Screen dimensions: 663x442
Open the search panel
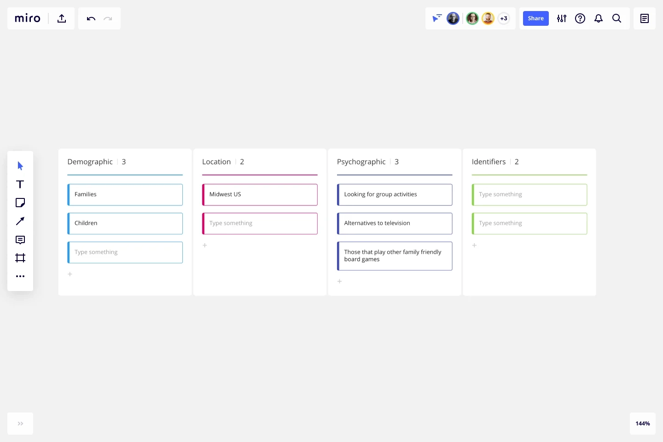click(617, 18)
